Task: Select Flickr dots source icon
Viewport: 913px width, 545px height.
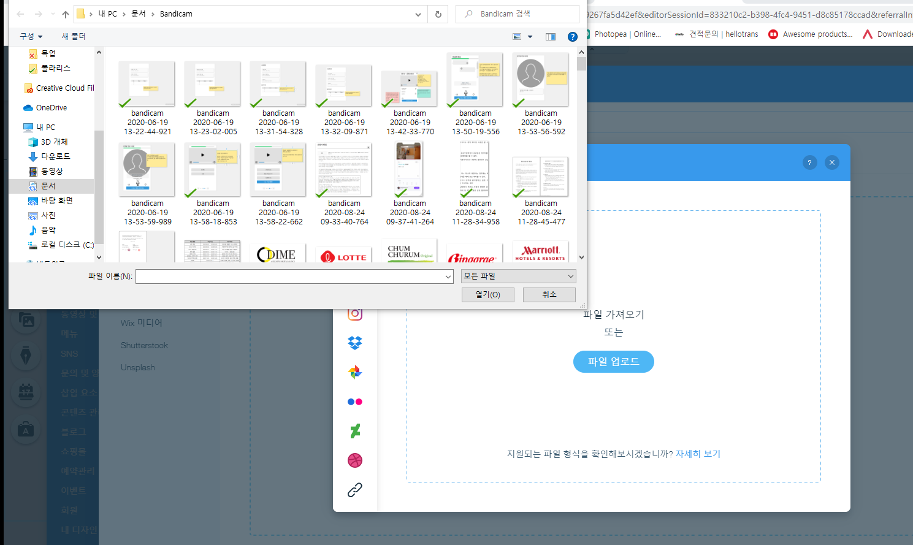Action: point(355,402)
